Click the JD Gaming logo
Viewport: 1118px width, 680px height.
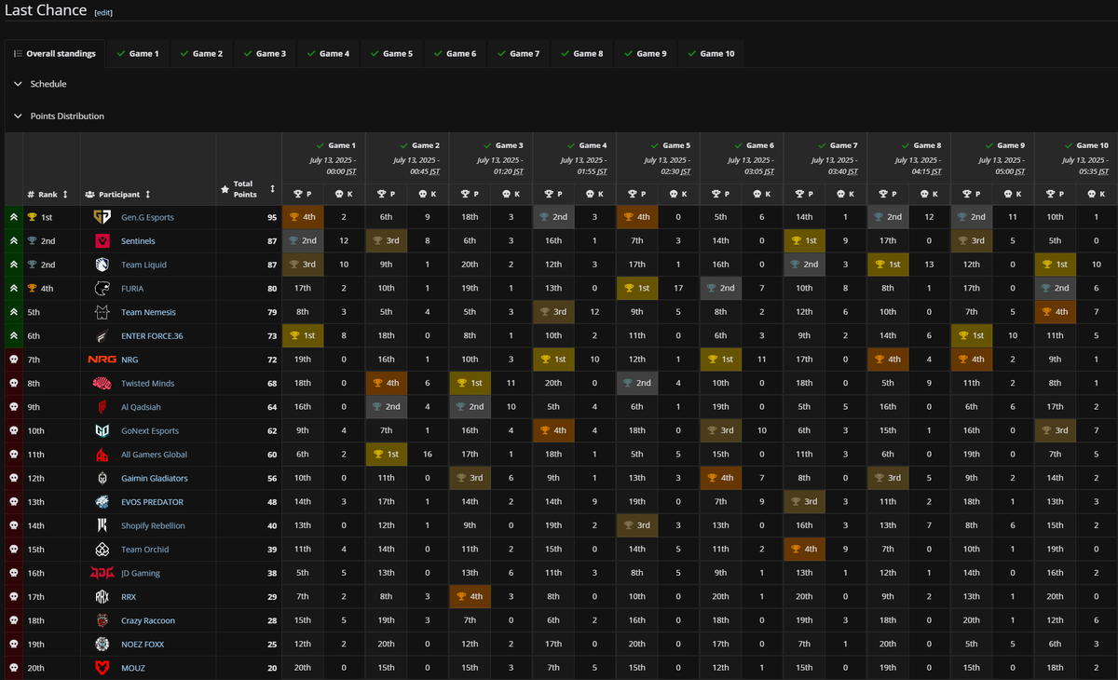tap(102, 574)
